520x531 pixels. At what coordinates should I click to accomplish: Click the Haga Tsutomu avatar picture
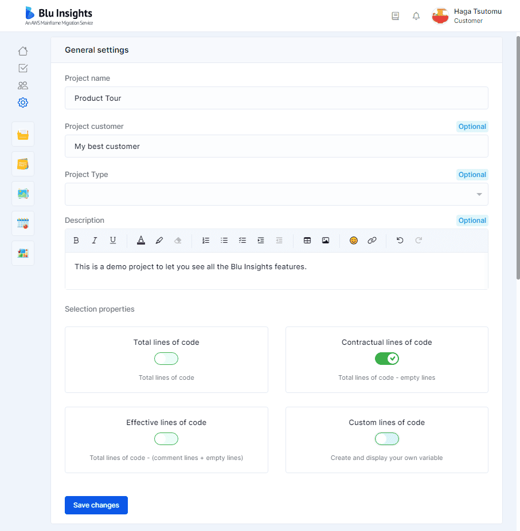coord(440,16)
